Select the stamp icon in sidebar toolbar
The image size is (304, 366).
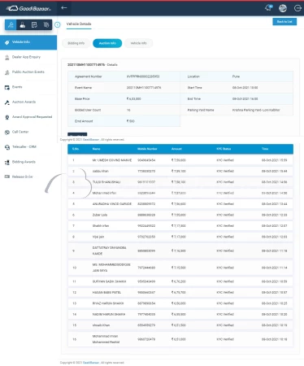(x=23, y=25)
